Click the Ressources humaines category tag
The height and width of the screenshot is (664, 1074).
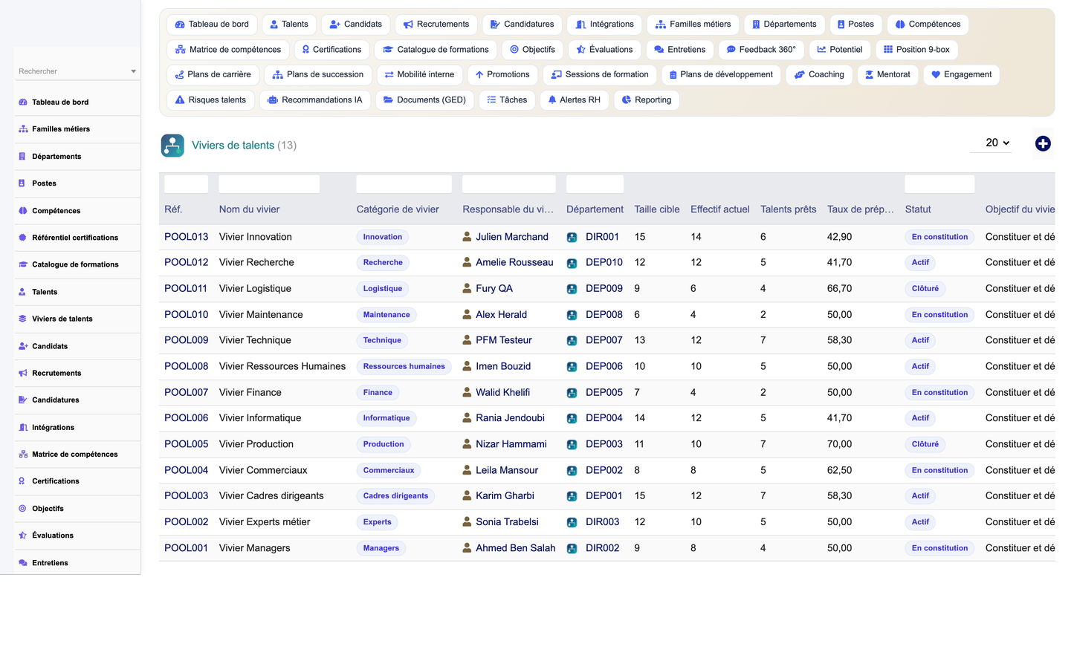pyautogui.click(x=404, y=366)
